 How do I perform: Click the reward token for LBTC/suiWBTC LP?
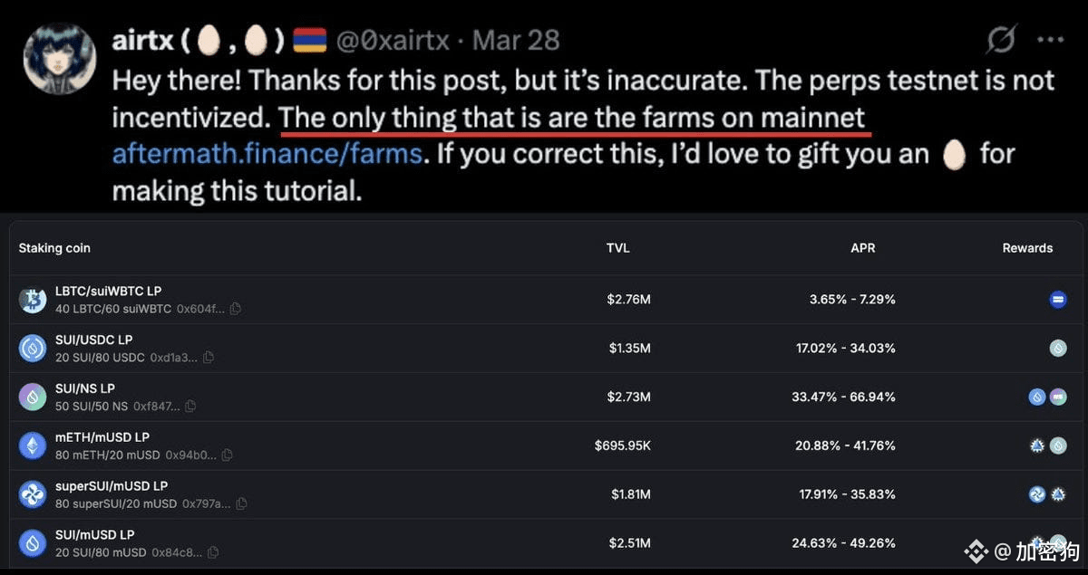[x=1057, y=300]
